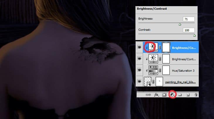Image resolution: width=214 pixels, height=119 pixels.
Task: Click the link layers chain icon
Action: 148,95
